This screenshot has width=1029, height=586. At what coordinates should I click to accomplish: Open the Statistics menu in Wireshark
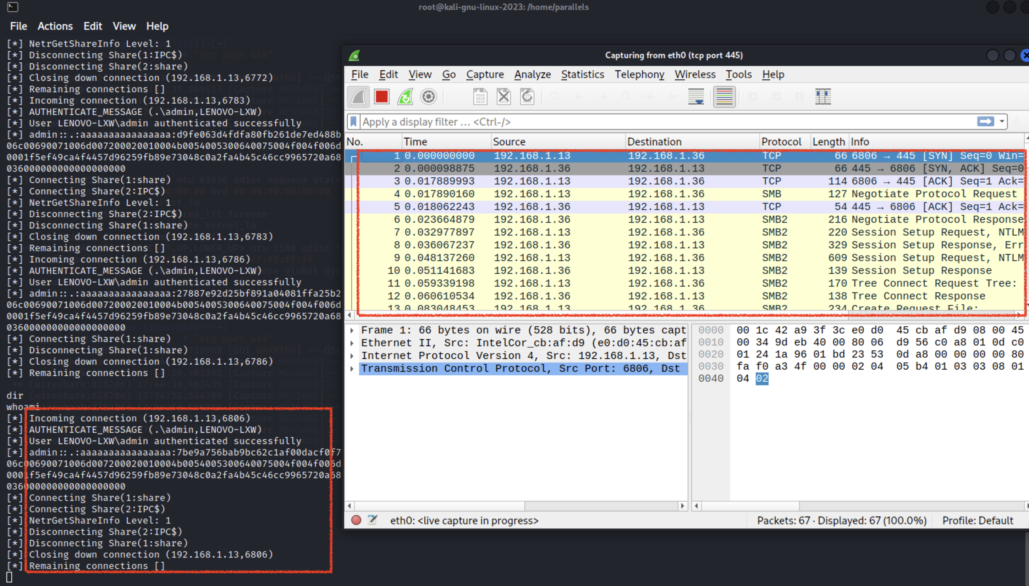[582, 74]
